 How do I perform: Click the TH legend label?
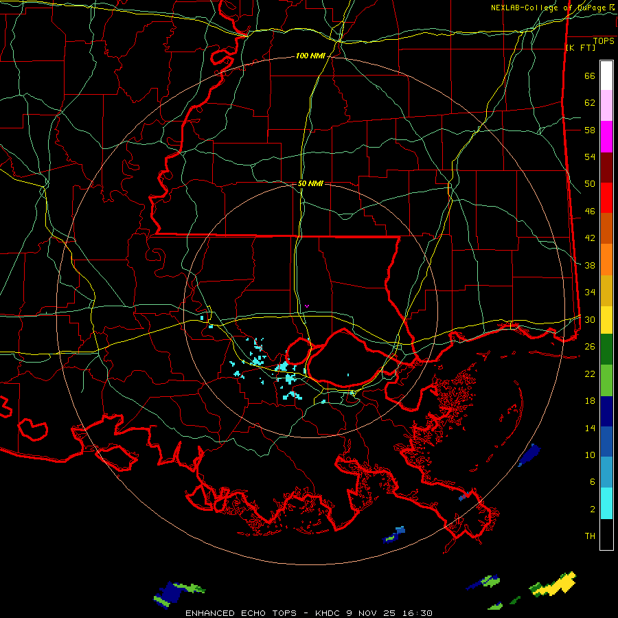pyautogui.click(x=590, y=536)
